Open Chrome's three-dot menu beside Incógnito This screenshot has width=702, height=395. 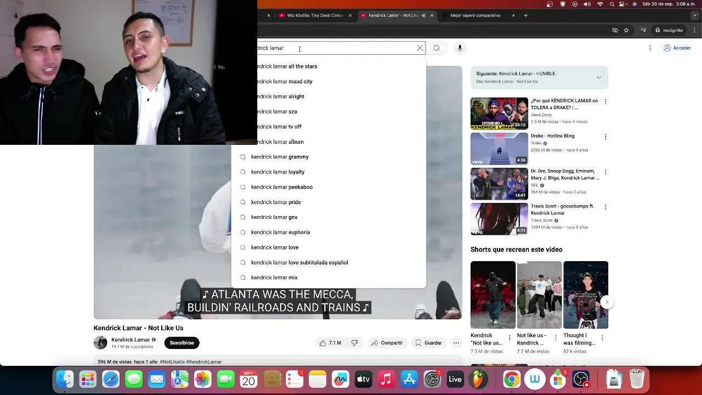pyautogui.click(x=694, y=30)
